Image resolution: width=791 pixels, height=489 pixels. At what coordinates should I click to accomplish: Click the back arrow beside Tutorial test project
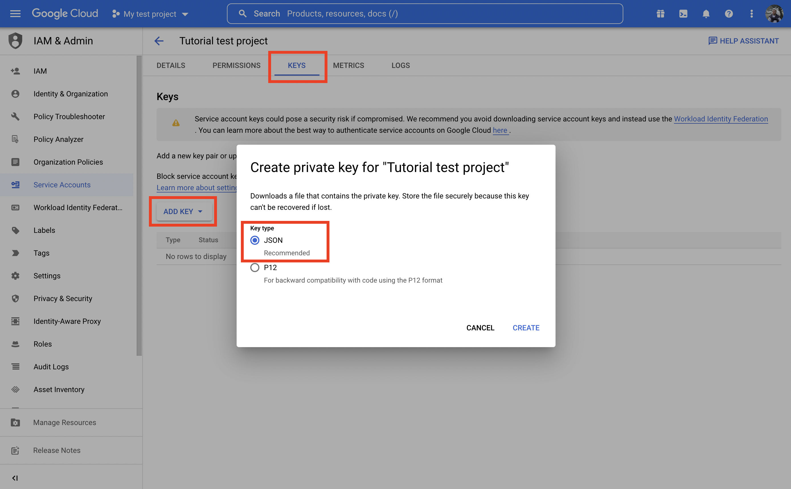tap(159, 41)
